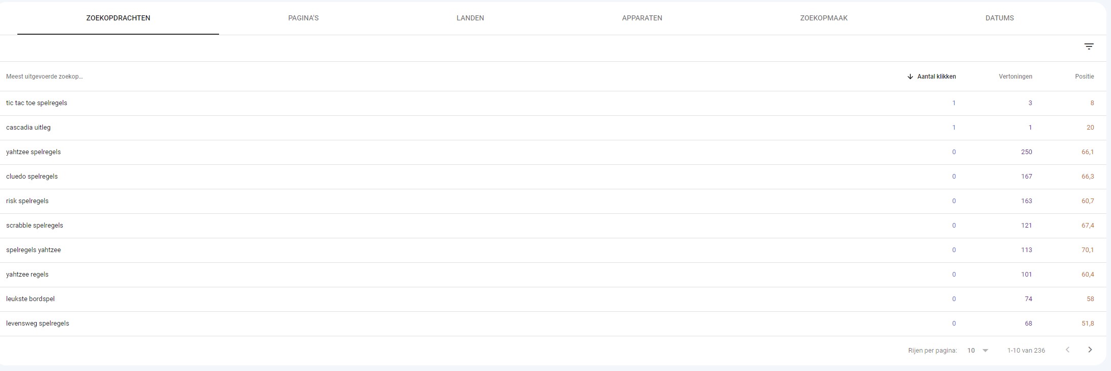Go to next page of results

point(1090,350)
